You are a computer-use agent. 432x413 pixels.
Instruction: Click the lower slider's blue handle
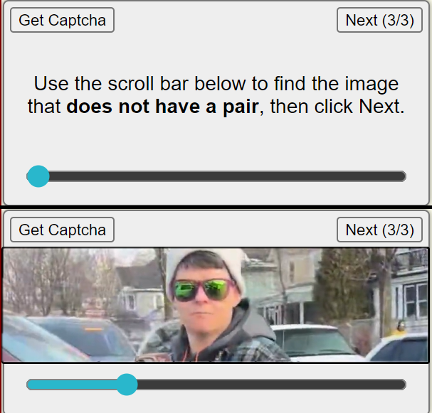pyautogui.click(x=127, y=385)
